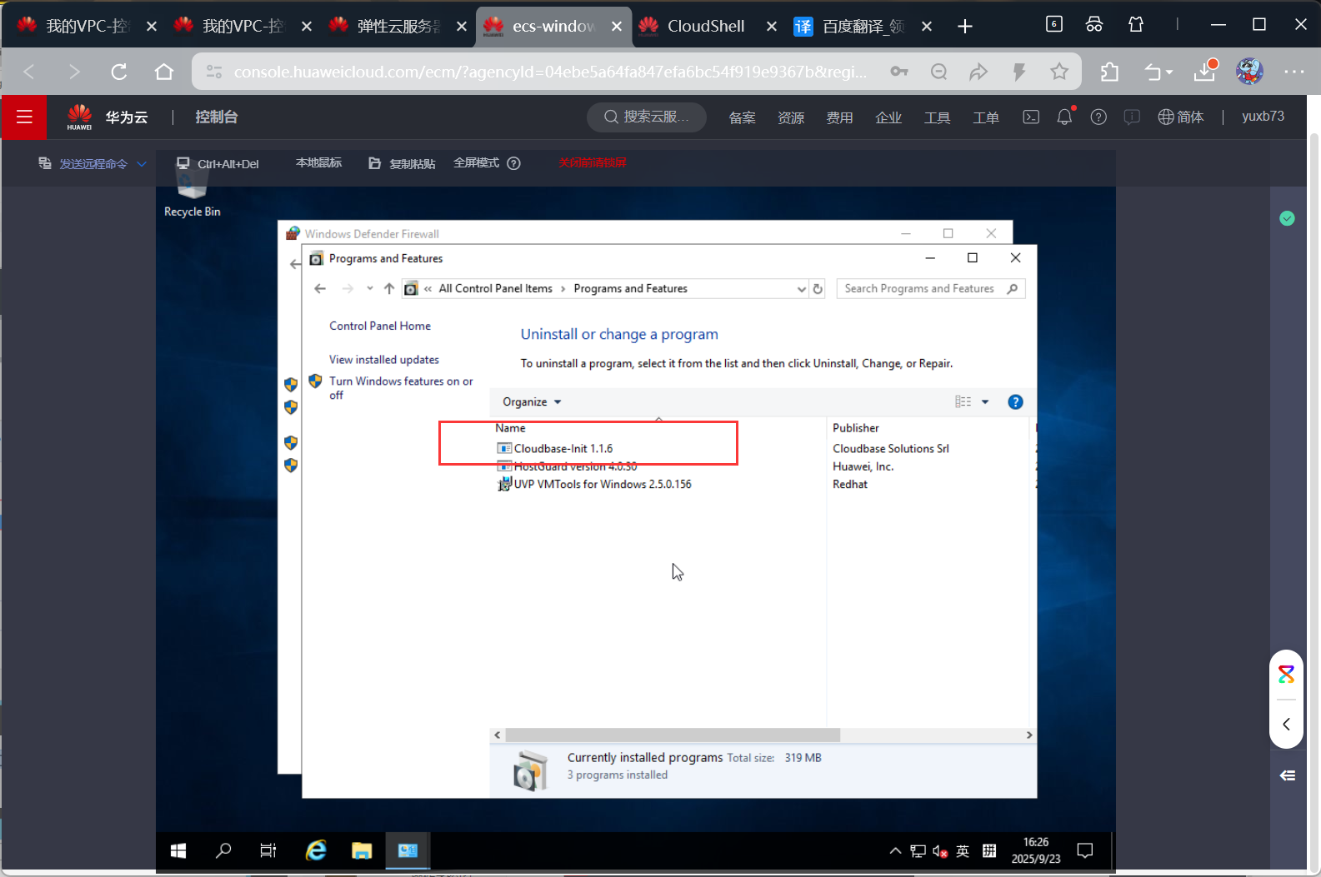Open View installed updates link
The image size is (1321, 877).
[x=383, y=360]
